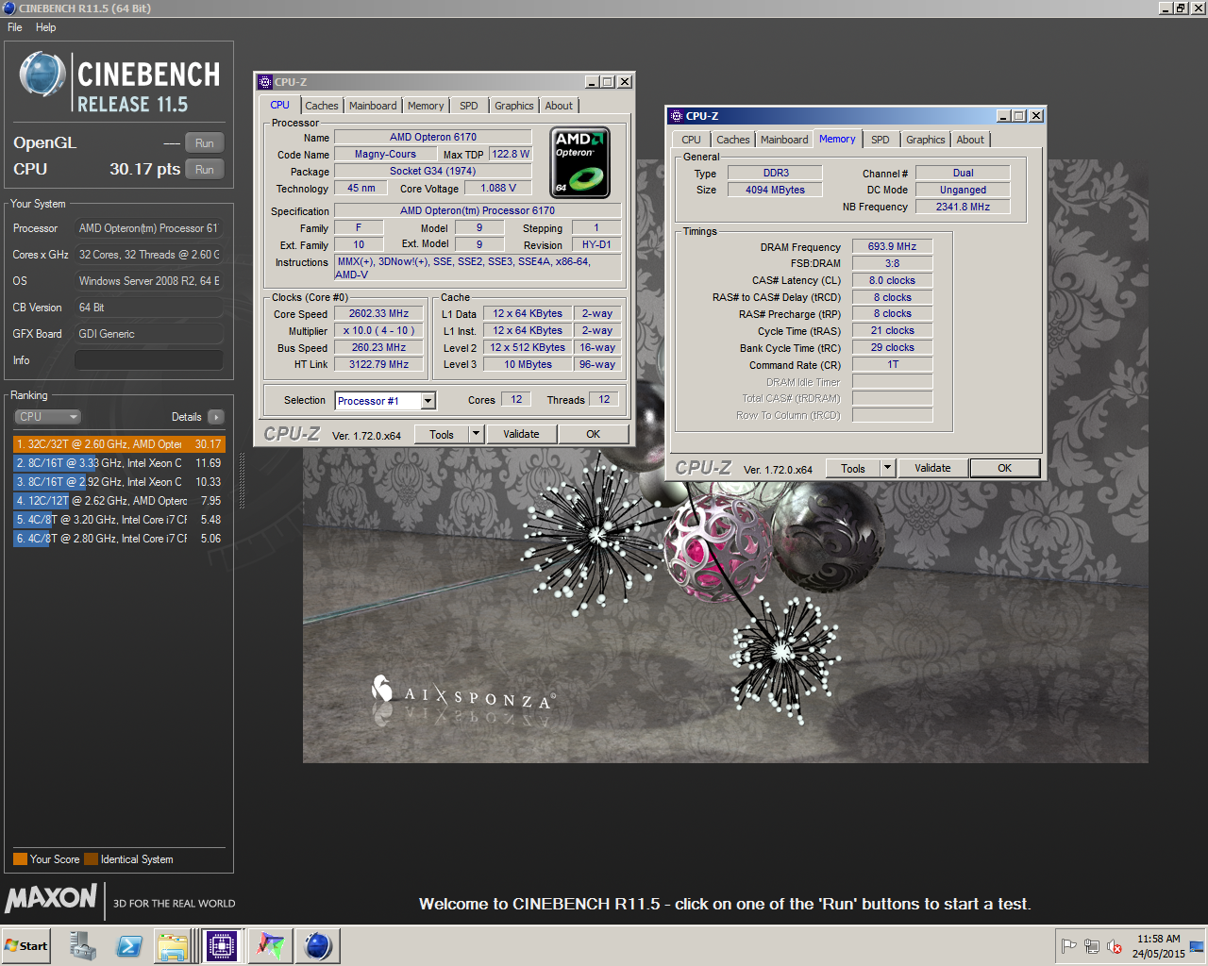
Task: Open the Start menu
Action: 26,945
